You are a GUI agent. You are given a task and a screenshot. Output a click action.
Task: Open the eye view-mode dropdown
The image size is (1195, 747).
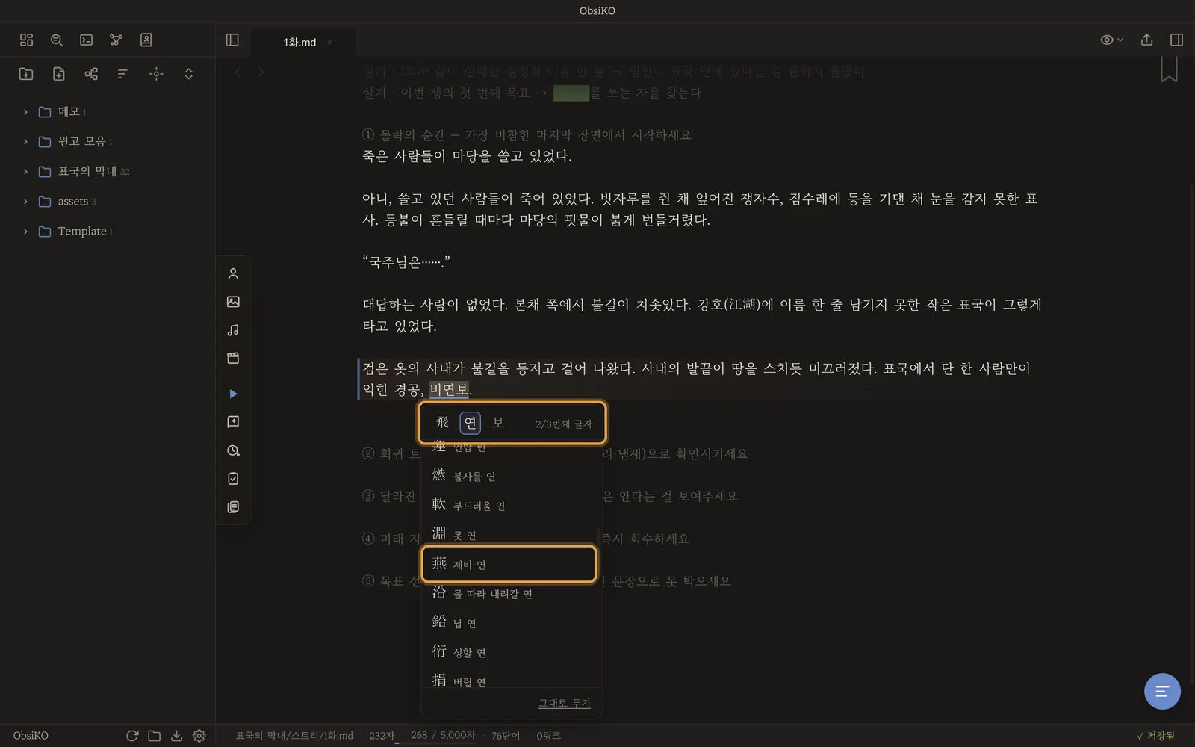(x=1112, y=40)
